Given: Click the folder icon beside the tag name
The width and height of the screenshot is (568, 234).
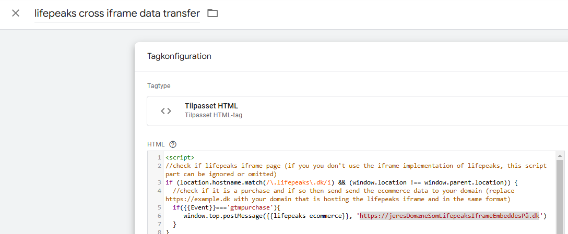Looking at the screenshot, I should point(212,13).
